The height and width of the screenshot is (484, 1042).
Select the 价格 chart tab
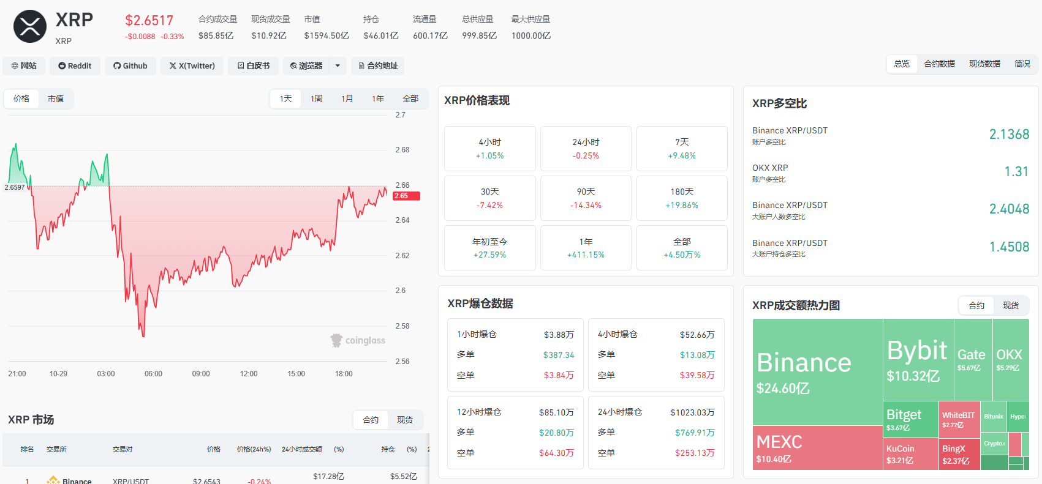tap(21, 99)
